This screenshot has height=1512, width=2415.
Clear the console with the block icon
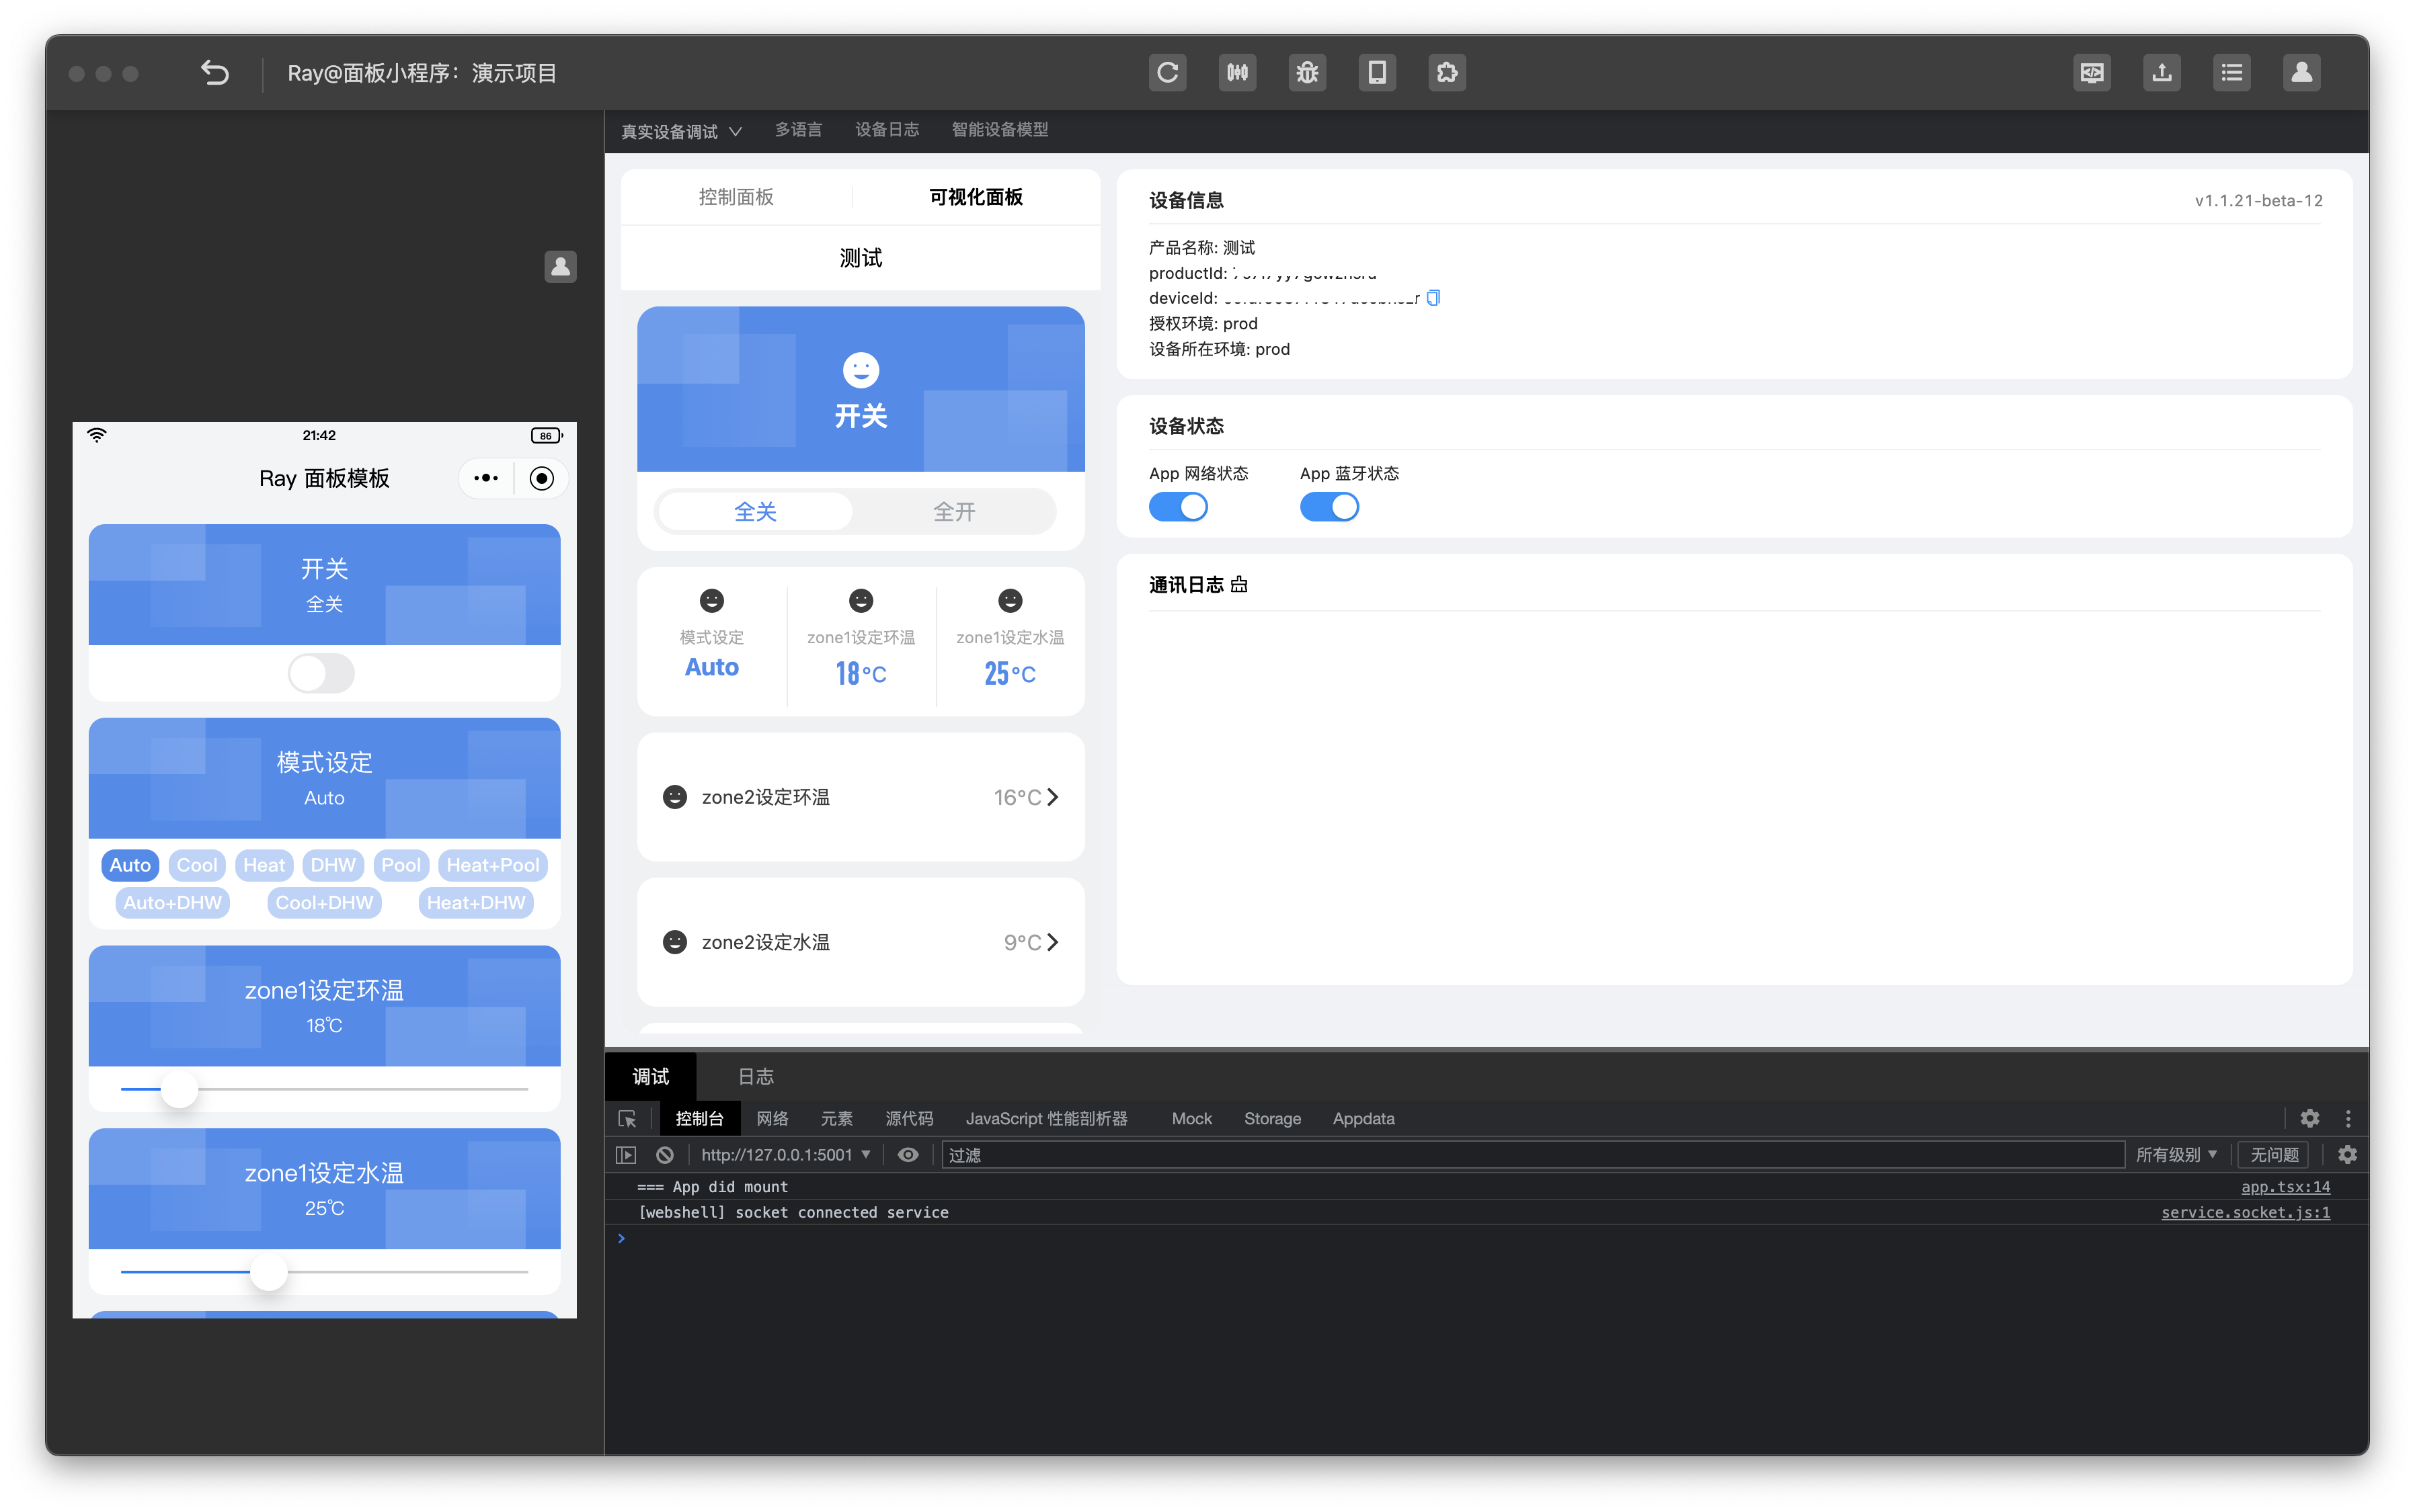[x=664, y=1154]
